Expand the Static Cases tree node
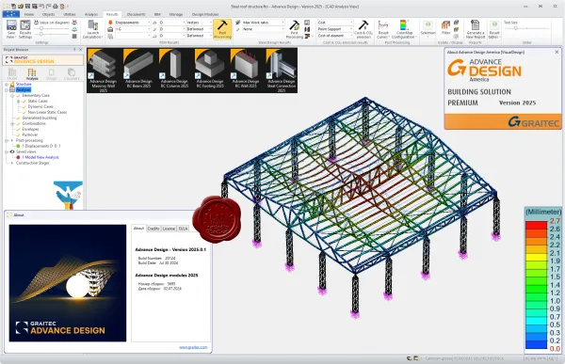The image size is (565, 364). 19,102
